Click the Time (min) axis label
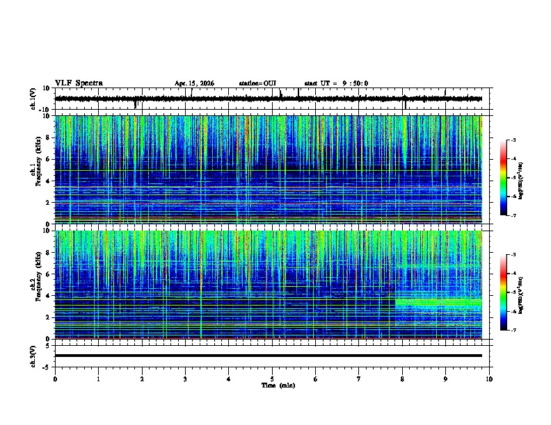551x425 pixels. click(278, 385)
